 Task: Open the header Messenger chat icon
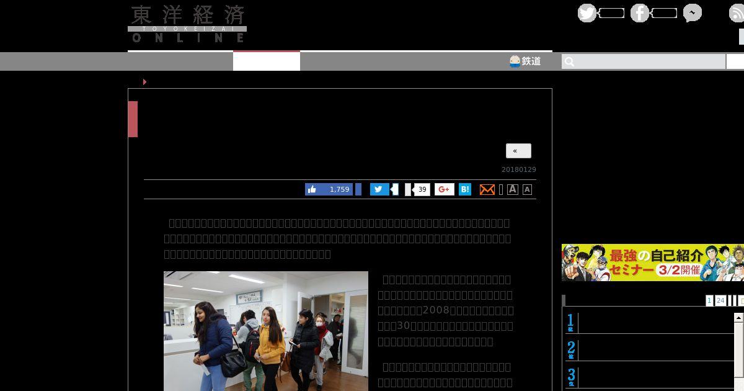pyautogui.click(x=693, y=13)
